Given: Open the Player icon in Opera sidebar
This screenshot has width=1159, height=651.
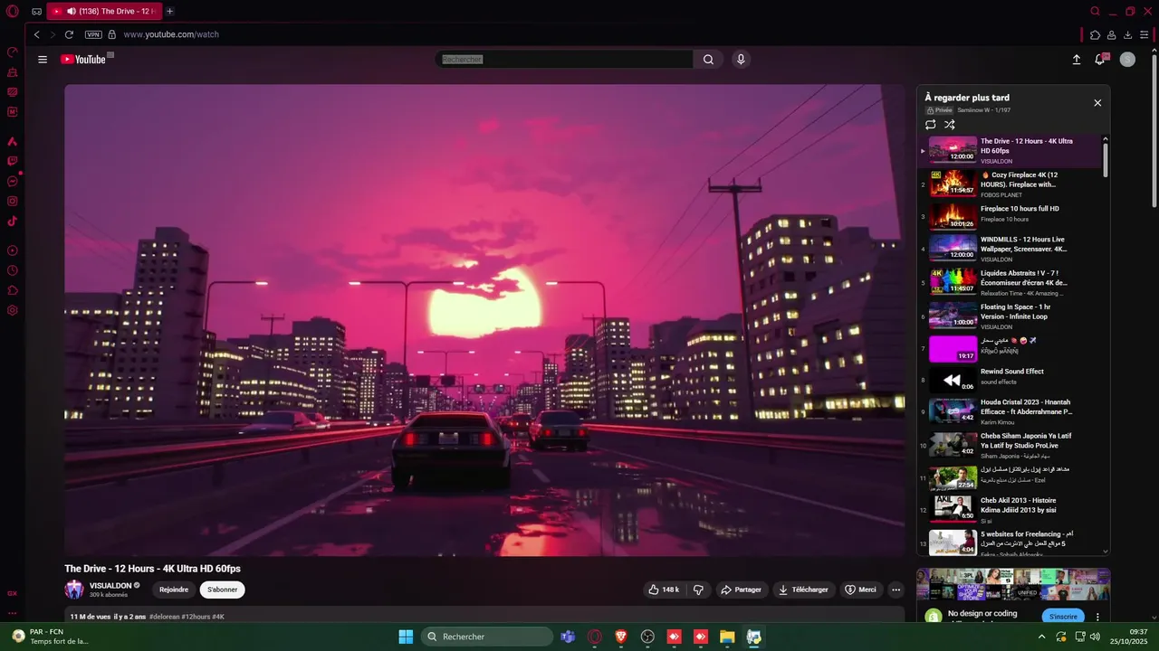Looking at the screenshot, I should (x=12, y=250).
